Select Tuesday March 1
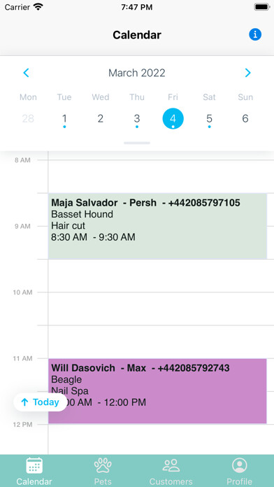Viewport: 274px width, 487px height. (64, 119)
